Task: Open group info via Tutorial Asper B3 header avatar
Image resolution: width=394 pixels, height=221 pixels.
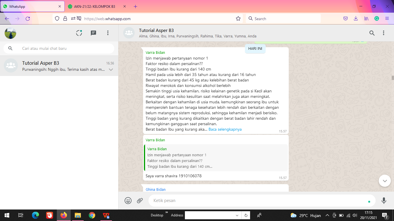Action: click(129, 33)
